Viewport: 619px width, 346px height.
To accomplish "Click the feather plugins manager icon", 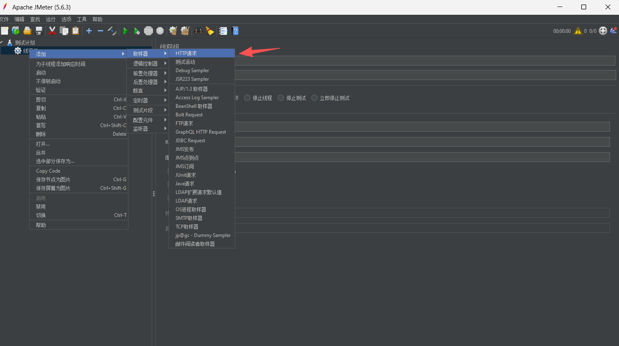I will point(614,31).
